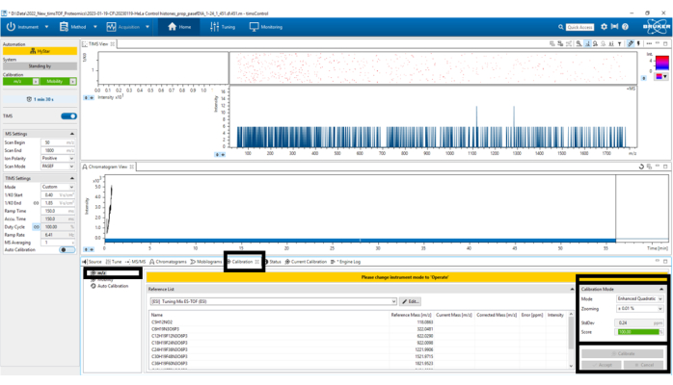This screenshot has height=385, width=673.
Task: Click the green m/z calibration status button
Action: [20, 82]
